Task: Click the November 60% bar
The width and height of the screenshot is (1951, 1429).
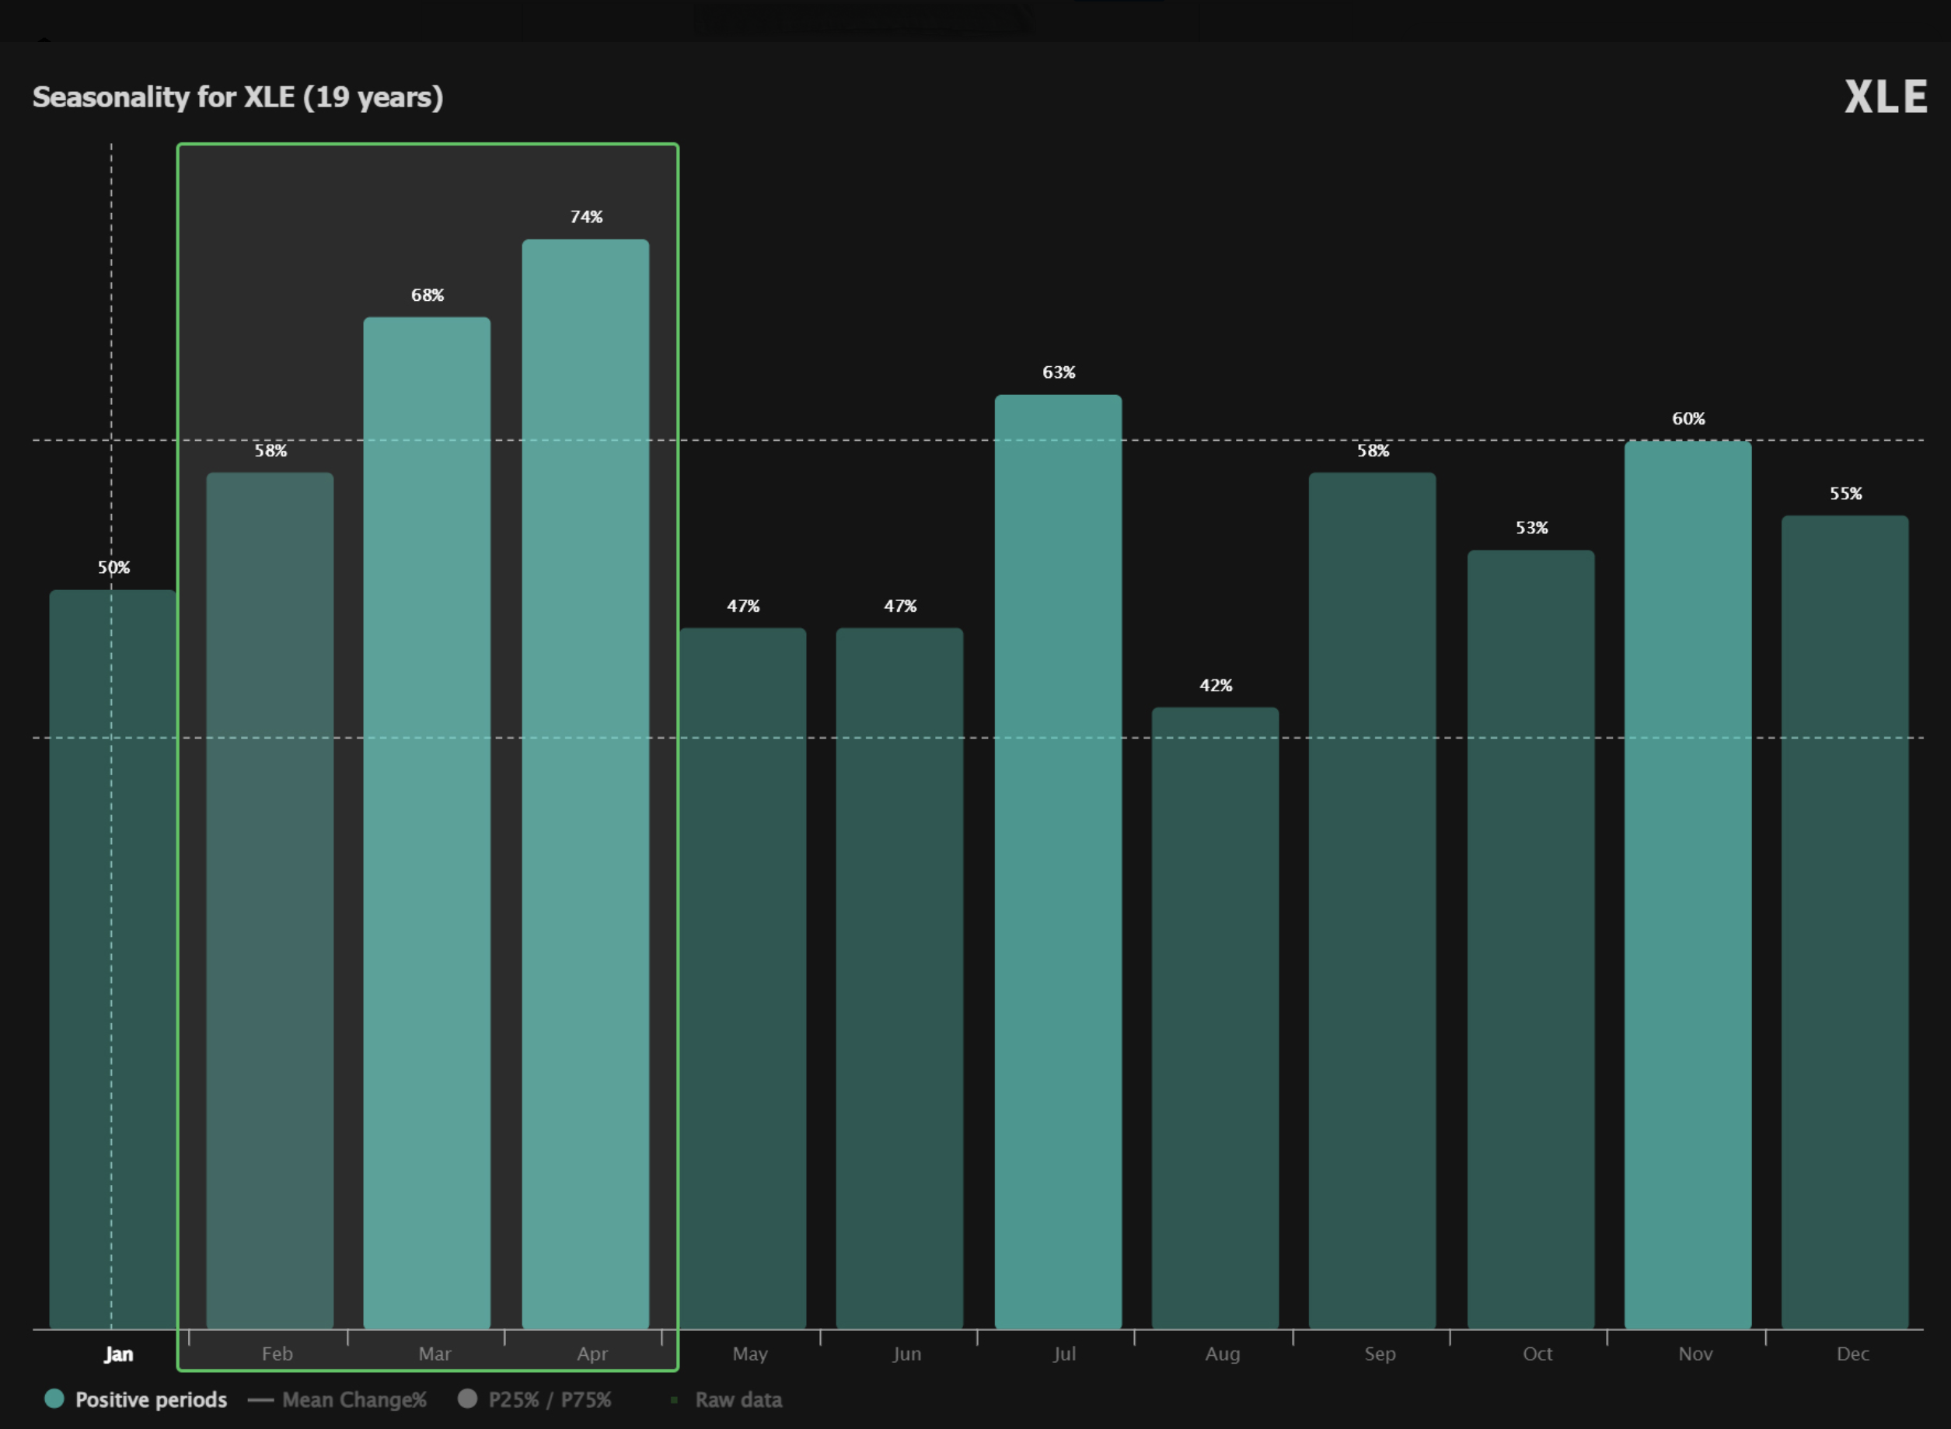Action: point(1688,885)
